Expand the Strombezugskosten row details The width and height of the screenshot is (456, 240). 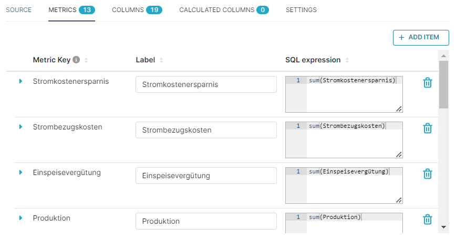click(20, 127)
